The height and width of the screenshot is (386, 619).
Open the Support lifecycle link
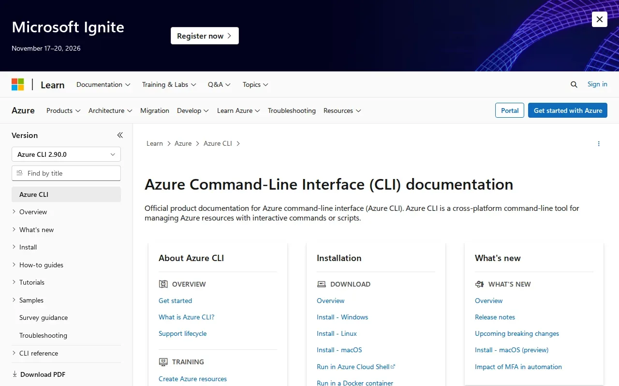[x=182, y=333]
